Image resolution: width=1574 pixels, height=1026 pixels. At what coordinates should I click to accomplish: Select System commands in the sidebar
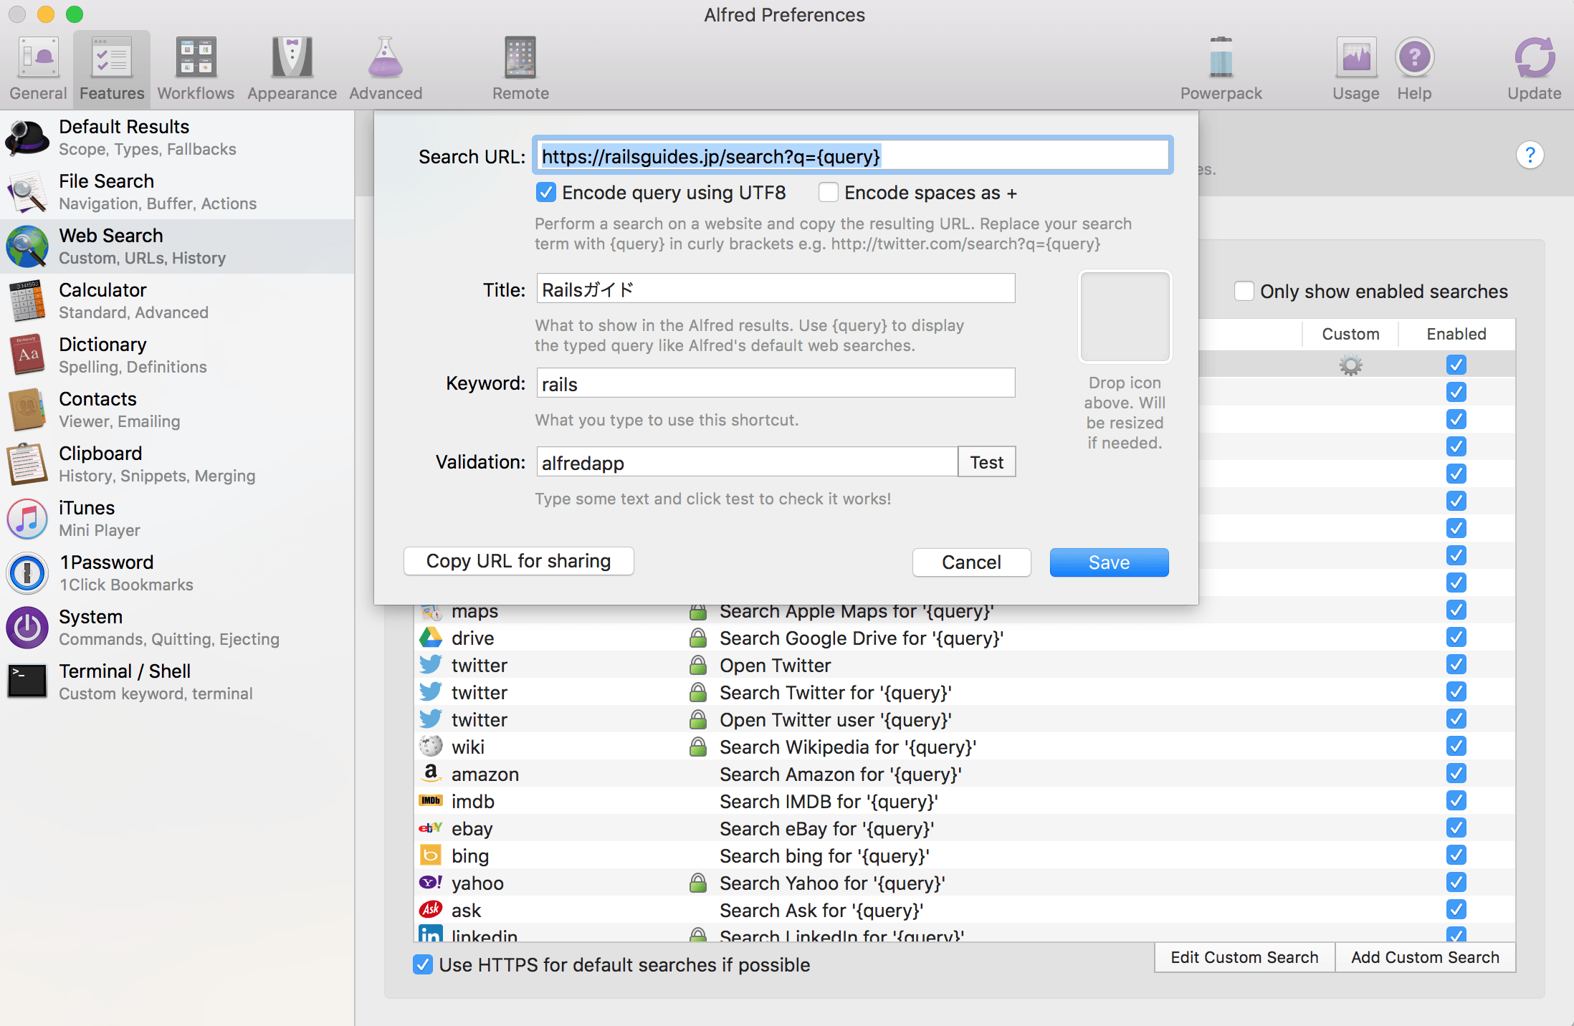point(177,628)
